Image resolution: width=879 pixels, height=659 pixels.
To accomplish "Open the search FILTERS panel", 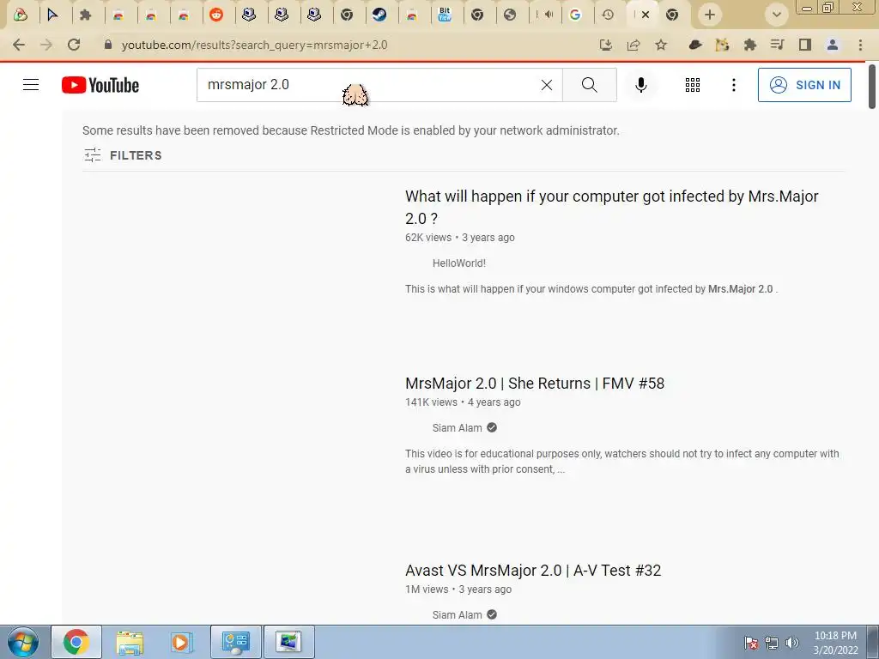I will click(x=123, y=155).
